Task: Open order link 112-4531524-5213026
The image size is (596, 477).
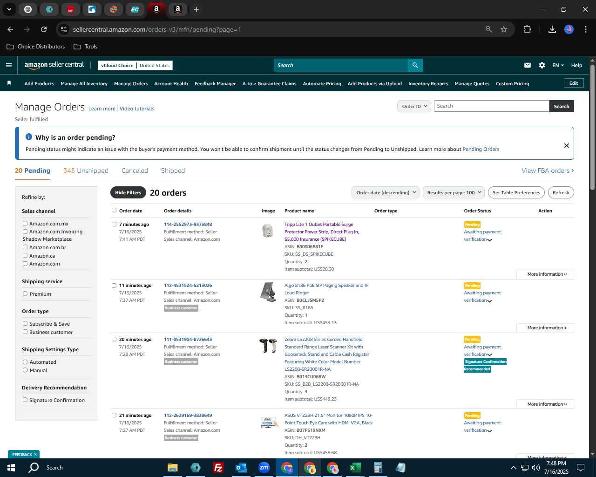Action: 188,285
